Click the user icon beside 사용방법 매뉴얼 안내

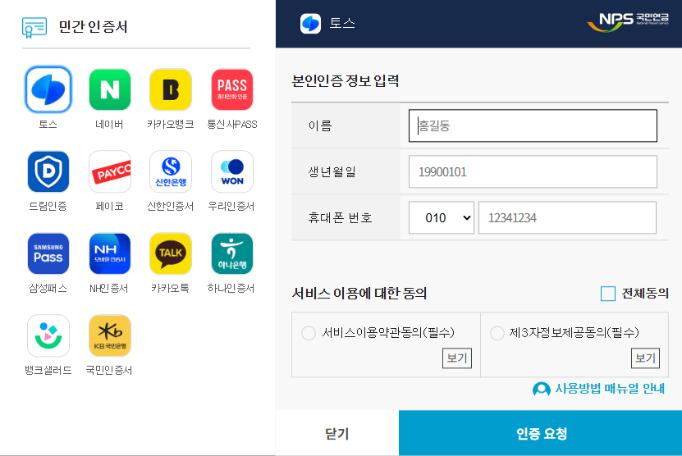coord(542,390)
